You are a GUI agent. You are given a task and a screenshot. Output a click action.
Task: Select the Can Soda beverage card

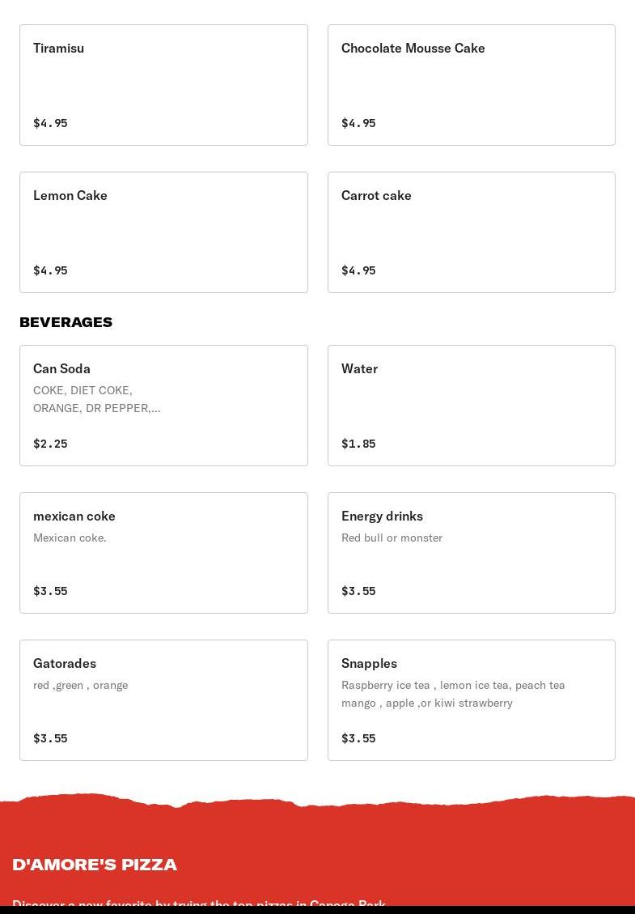pyautogui.click(x=163, y=406)
